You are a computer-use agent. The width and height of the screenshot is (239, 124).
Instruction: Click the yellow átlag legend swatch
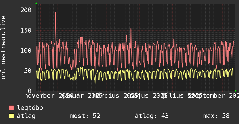[11, 116]
